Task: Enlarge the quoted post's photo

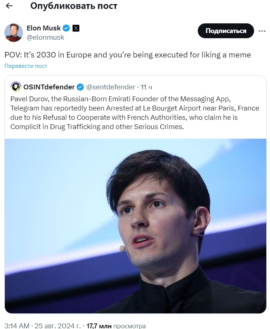Action: (x=136, y=226)
